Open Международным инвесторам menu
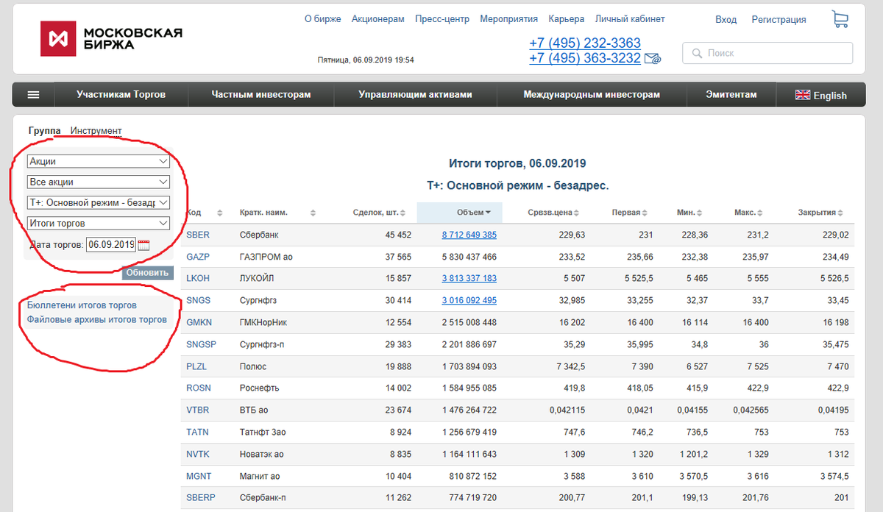The image size is (883, 512). click(592, 95)
